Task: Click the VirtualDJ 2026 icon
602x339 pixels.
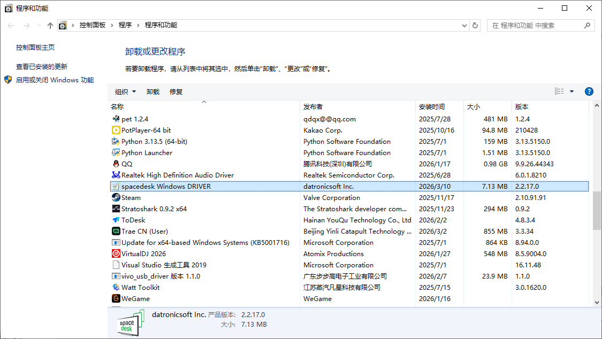Action: (x=116, y=254)
